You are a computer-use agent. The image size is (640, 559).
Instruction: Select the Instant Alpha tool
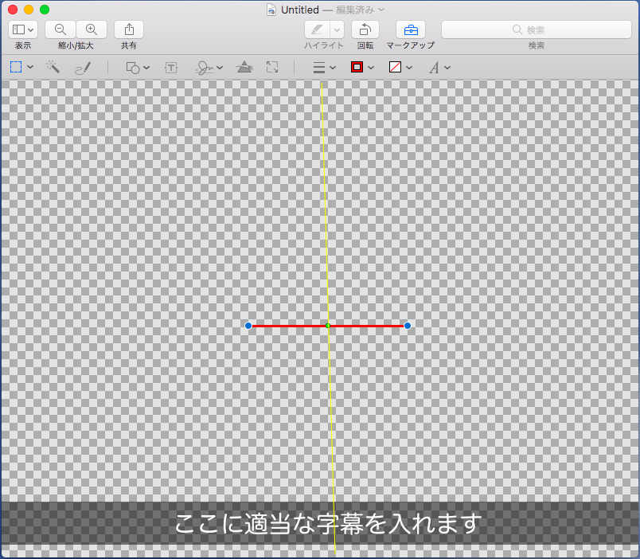point(53,67)
